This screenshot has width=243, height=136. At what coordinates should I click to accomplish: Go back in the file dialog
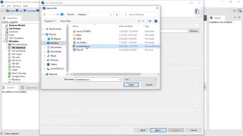pyautogui.click(x=45, y=14)
